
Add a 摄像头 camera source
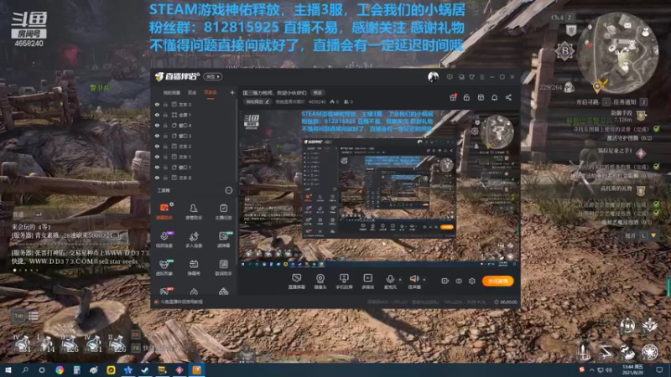click(320, 281)
